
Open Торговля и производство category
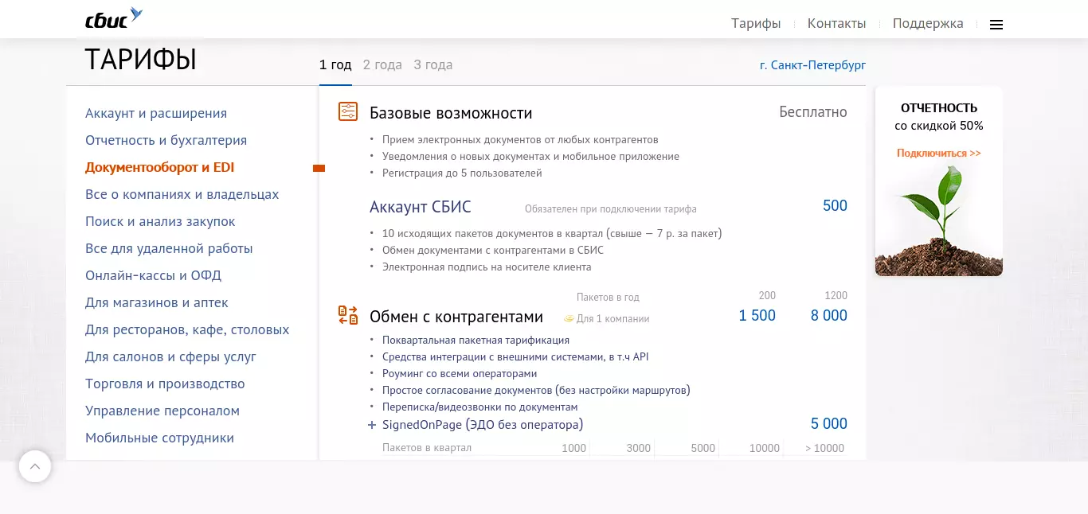click(x=165, y=384)
